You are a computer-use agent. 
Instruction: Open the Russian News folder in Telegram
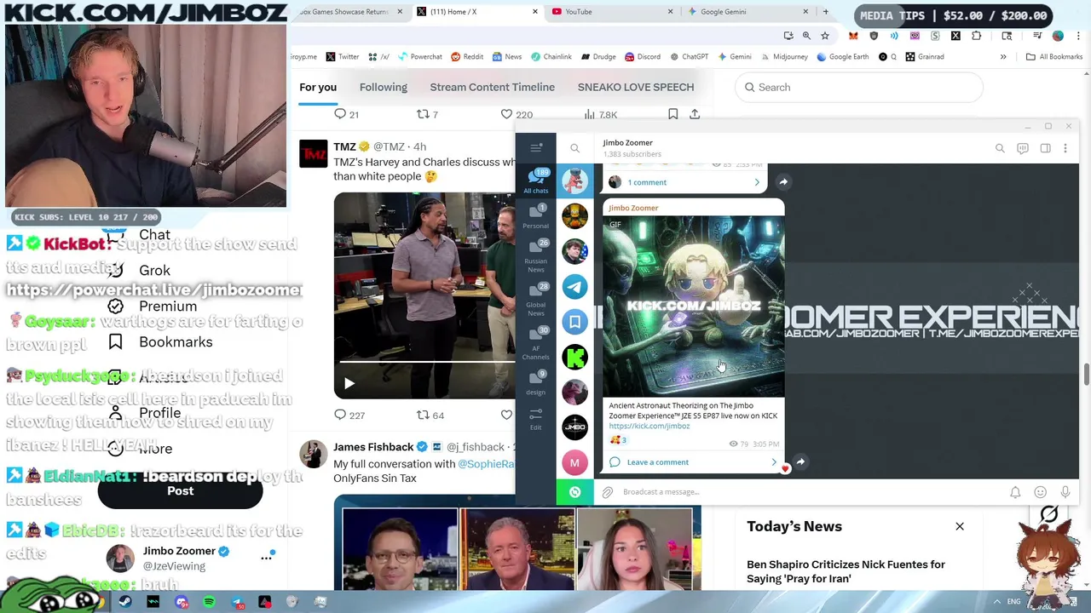click(x=536, y=255)
